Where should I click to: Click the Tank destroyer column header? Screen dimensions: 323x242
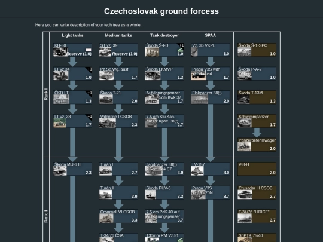(x=164, y=35)
